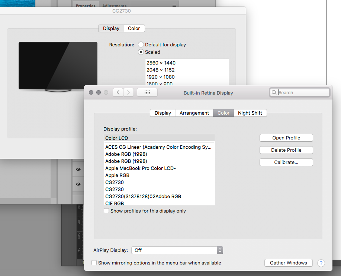341x276 pixels.
Task: Close the Built-in Retina Display window
Action: 91,92
